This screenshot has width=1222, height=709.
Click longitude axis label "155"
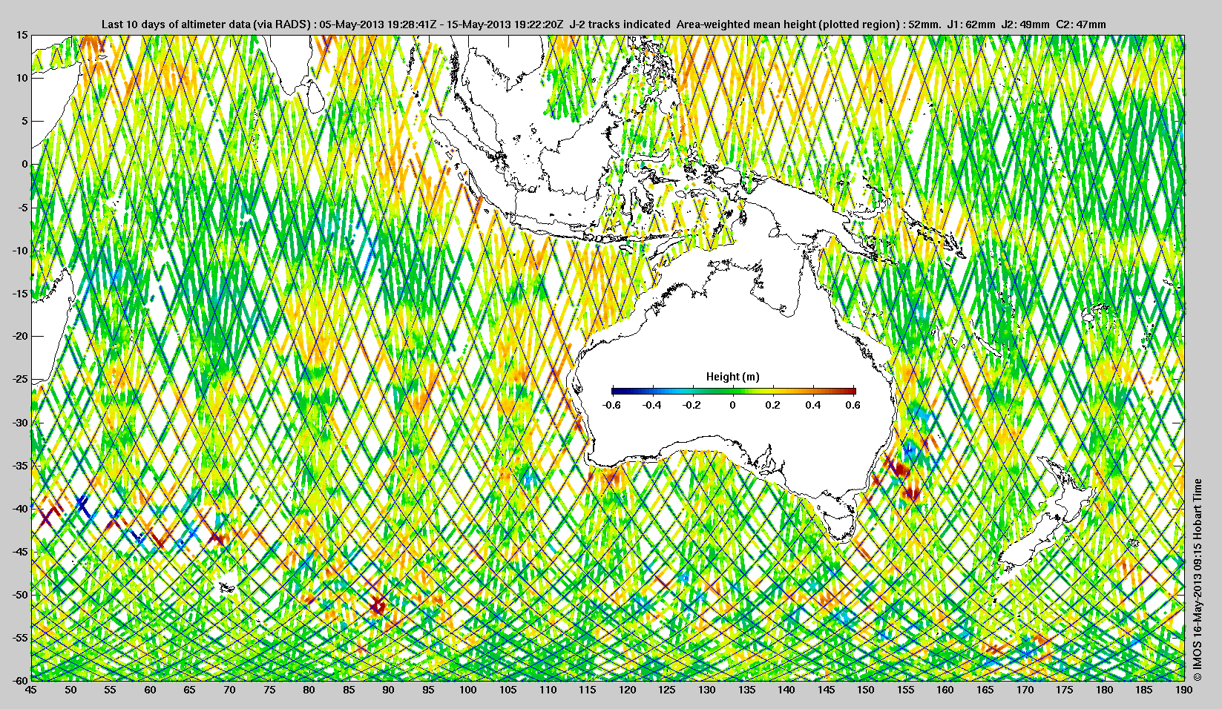906,690
